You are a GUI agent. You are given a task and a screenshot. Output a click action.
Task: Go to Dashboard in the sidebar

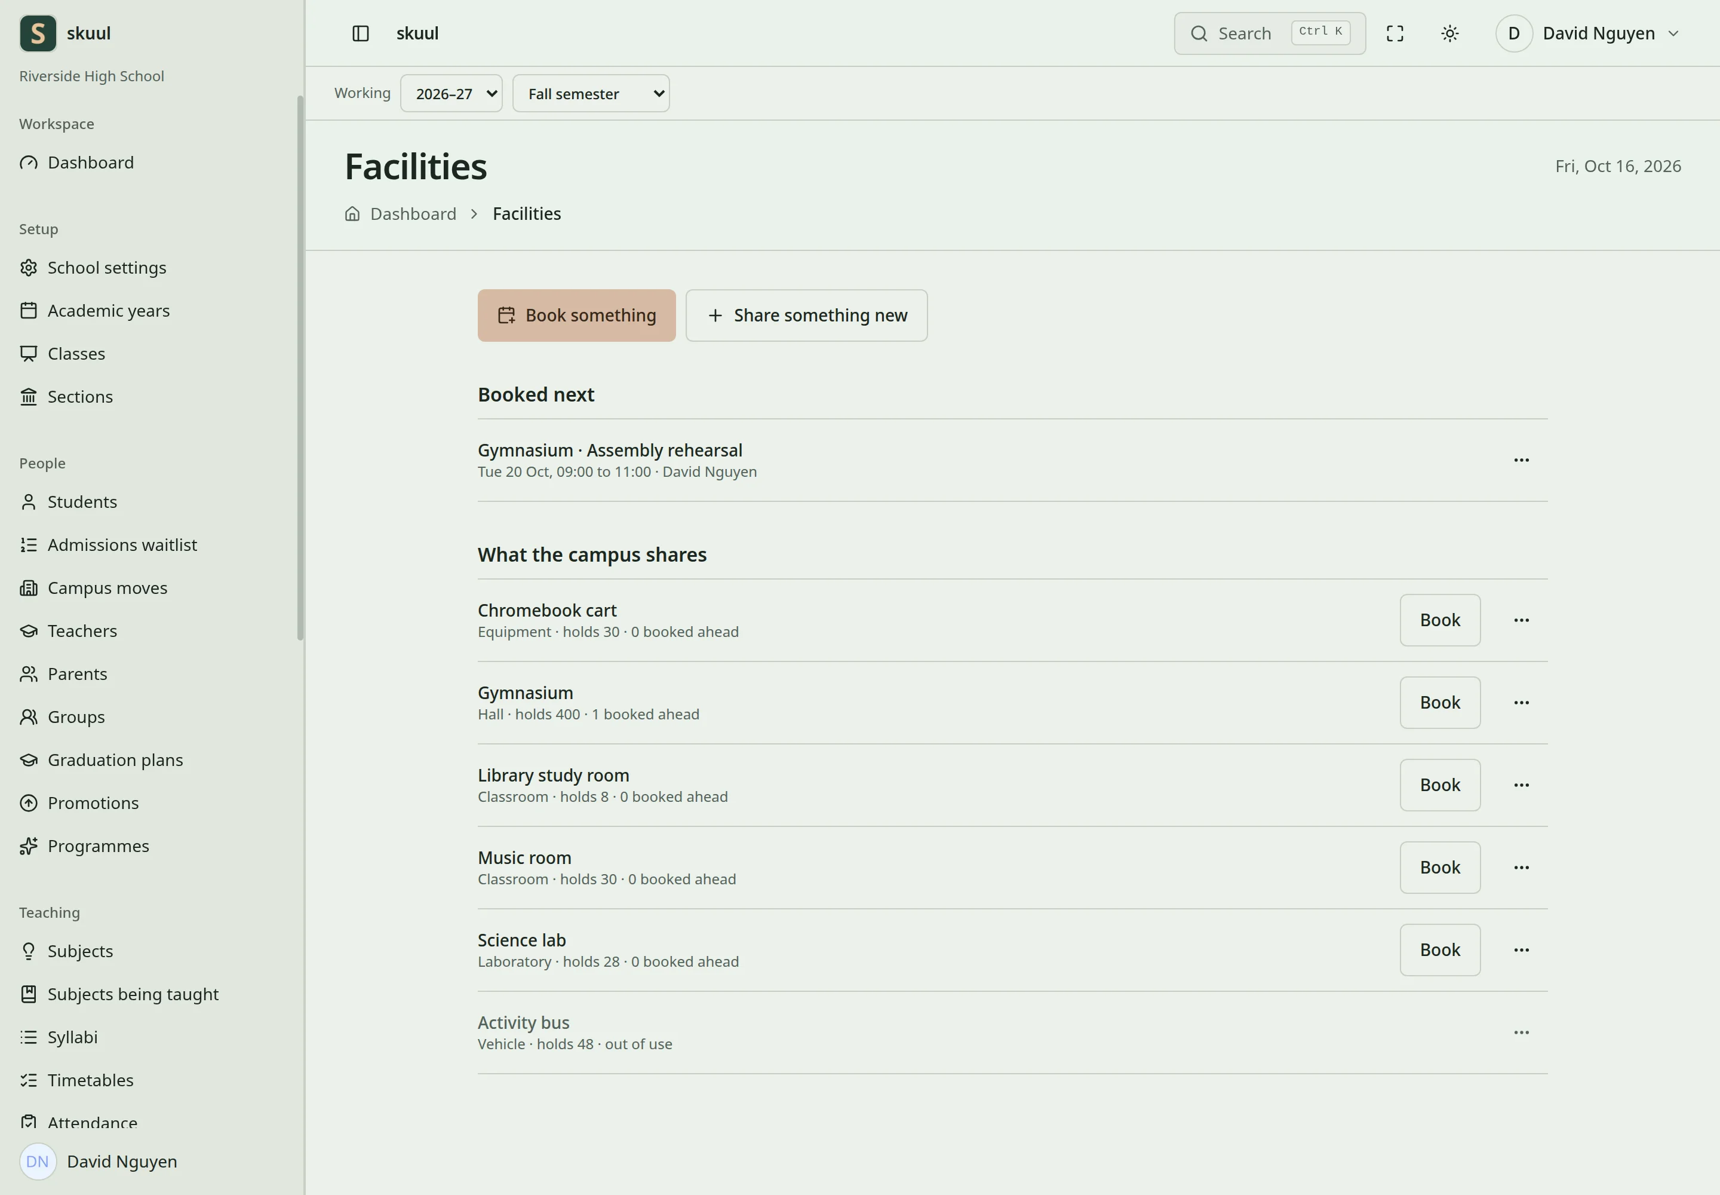91,163
